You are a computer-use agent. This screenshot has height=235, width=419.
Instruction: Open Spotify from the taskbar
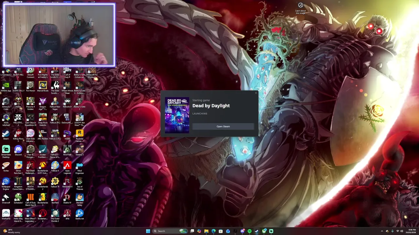(x=249, y=231)
